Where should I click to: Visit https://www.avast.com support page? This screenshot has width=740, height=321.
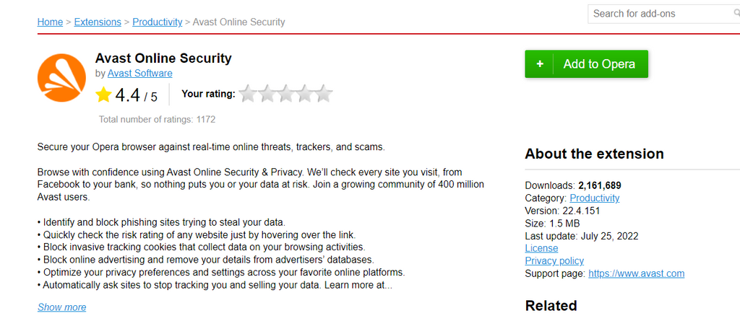(636, 273)
